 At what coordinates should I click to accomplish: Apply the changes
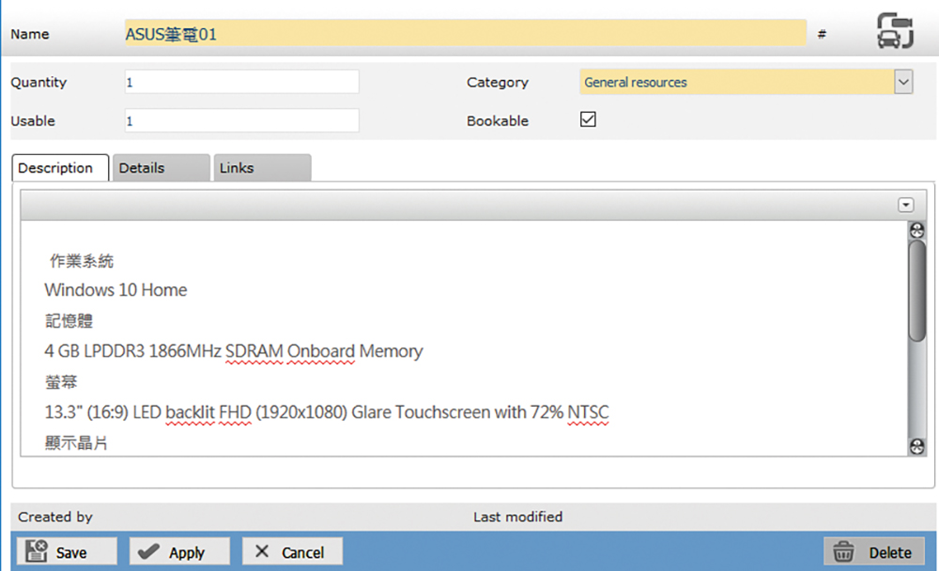click(x=179, y=551)
